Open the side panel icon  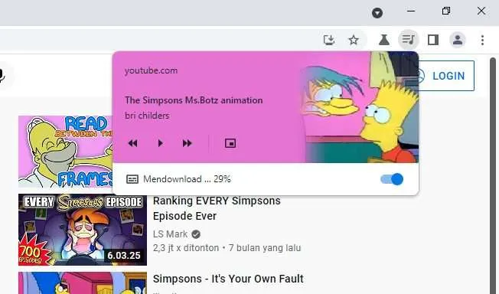[433, 40]
